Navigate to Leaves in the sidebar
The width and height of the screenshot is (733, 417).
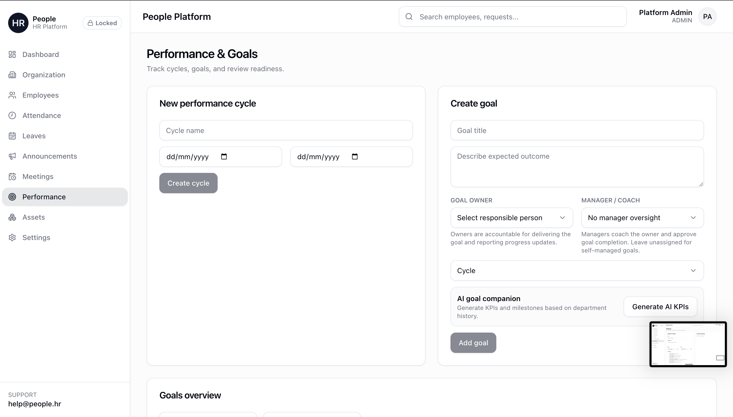34,136
